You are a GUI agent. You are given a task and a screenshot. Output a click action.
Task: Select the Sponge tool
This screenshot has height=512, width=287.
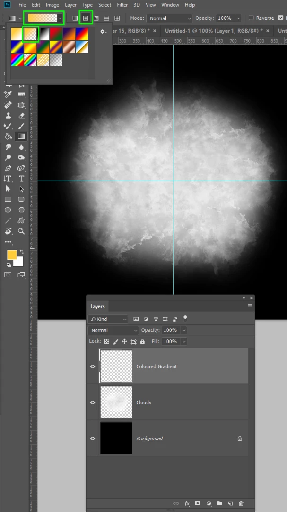pyautogui.click(x=21, y=158)
